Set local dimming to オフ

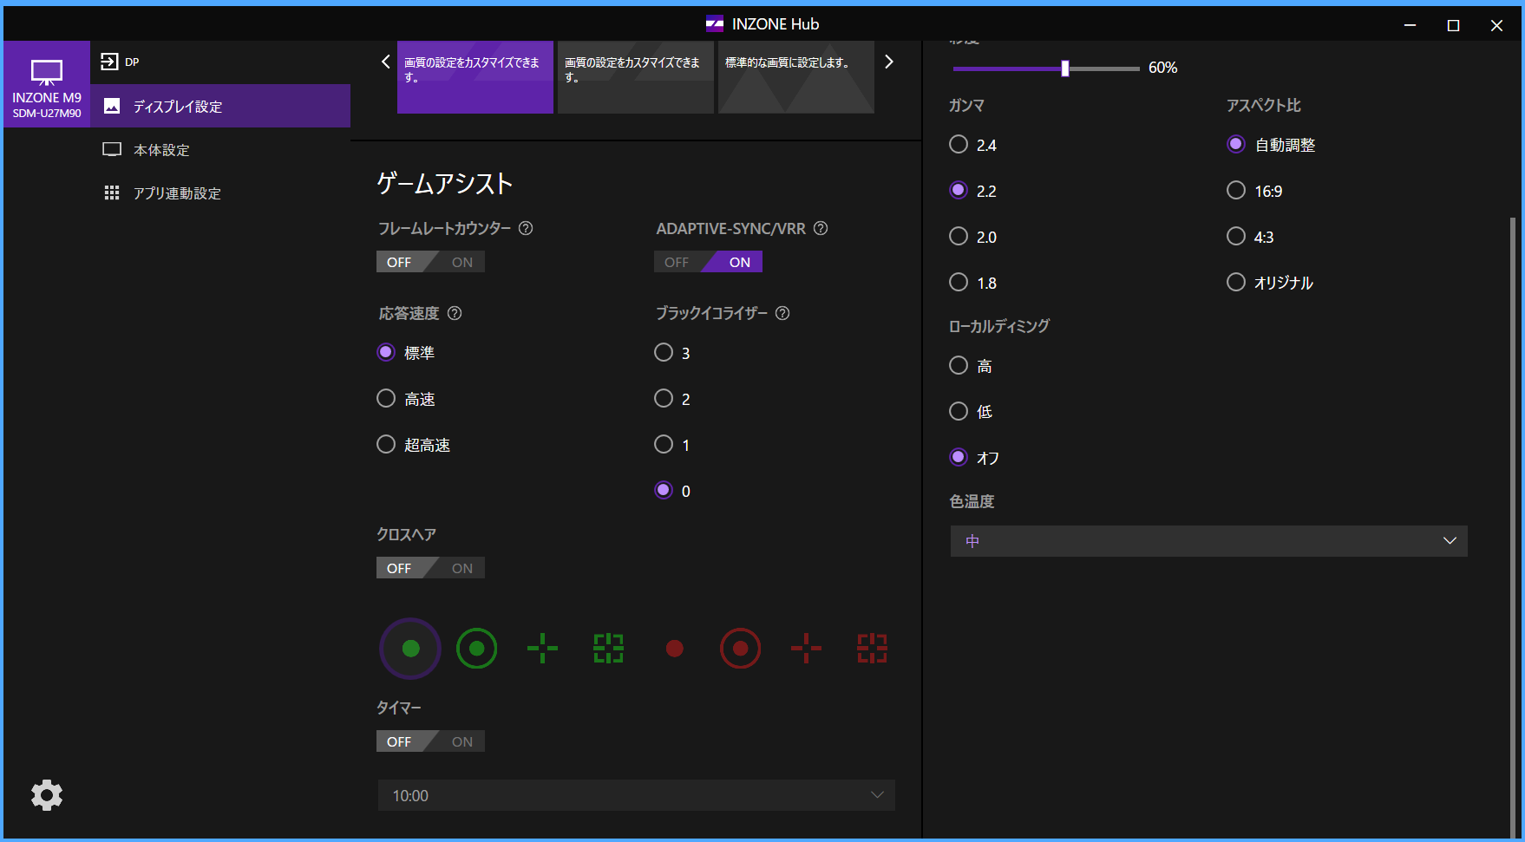[959, 457]
